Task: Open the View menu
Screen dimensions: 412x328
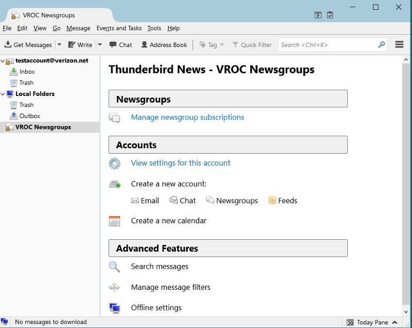Action: coord(40,28)
